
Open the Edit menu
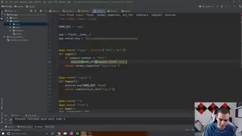[11, 2]
